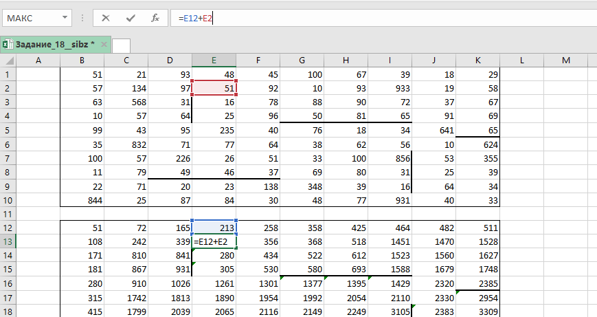The height and width of the screenshot is (317, 597).
Task: Click cell E2 containing 51
Action: [x=214, y=89]
